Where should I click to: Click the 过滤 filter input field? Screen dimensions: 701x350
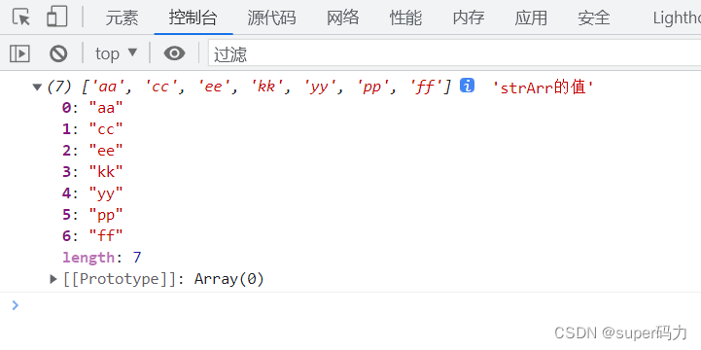pyautogui.click(x=454, y=54)
